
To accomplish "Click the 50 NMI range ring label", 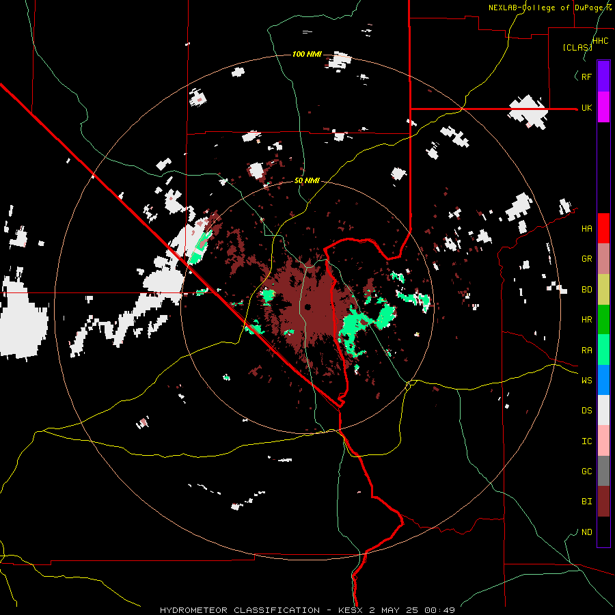I will (307, 180).
